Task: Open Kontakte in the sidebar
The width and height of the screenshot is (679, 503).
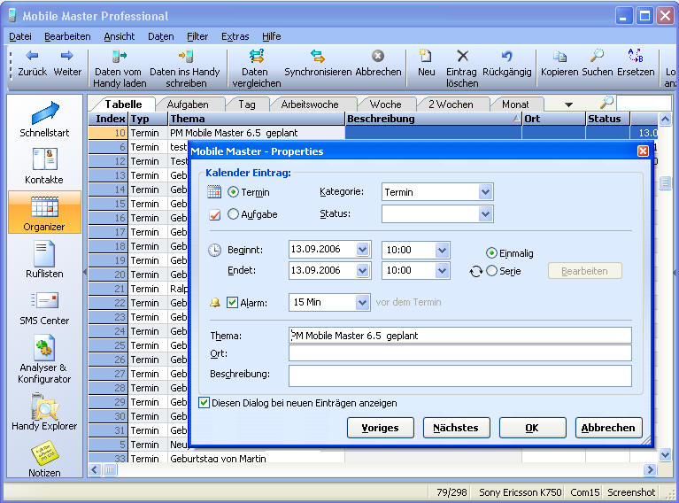Action: coord(44,166)
